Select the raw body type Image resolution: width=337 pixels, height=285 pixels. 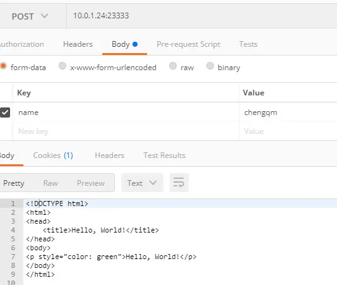tap(173, 66)
